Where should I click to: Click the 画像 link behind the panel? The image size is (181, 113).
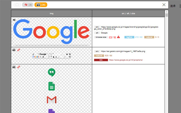[173, 6]
